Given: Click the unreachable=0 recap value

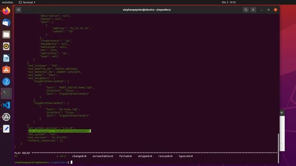Looking at the screenshot, I should point(103,156).
